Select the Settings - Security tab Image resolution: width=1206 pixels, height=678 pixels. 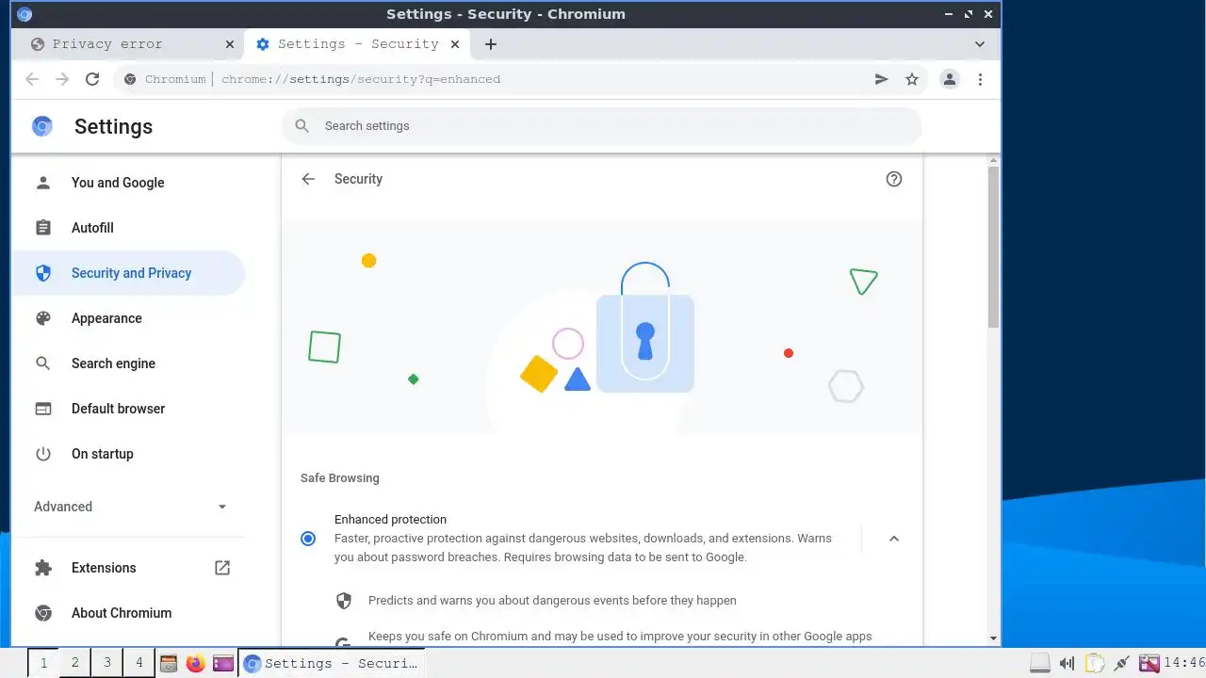point(356,44)
